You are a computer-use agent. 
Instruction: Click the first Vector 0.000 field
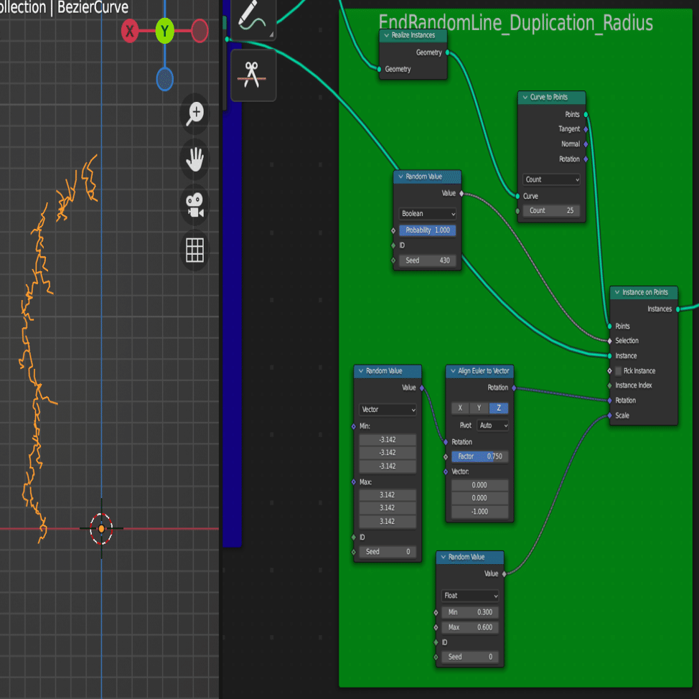tap(479, 485)
